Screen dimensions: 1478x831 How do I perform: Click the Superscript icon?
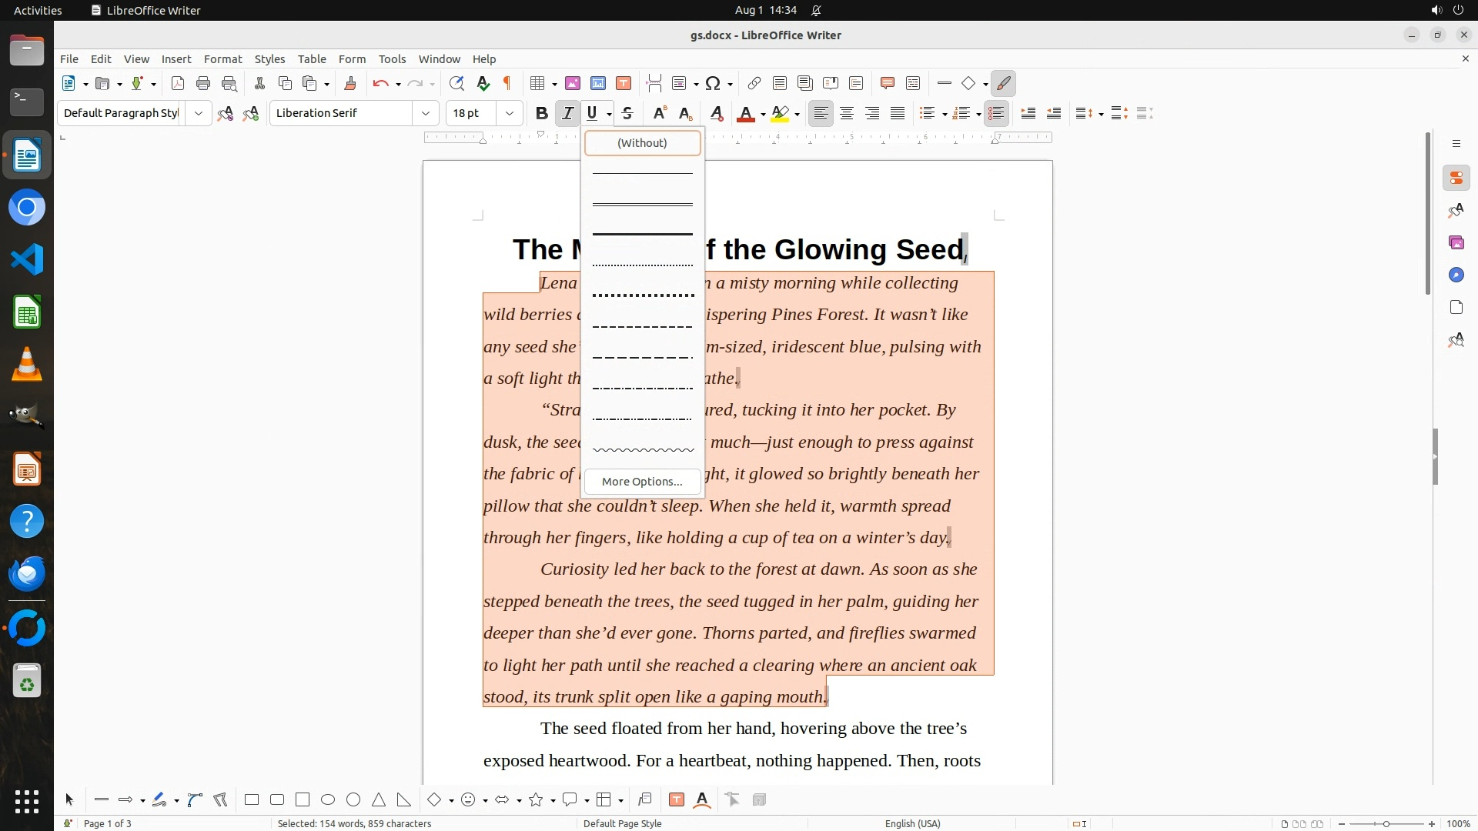(660, 114)
